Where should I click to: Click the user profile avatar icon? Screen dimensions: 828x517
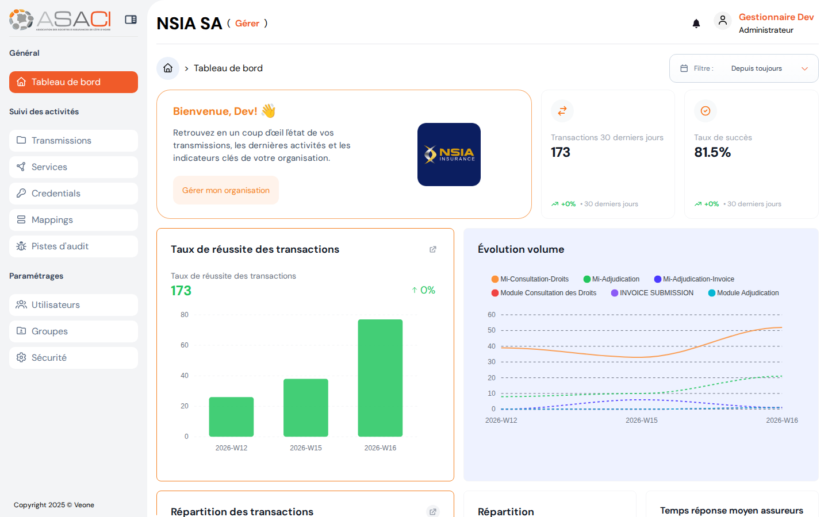click(x=722, y=21)
